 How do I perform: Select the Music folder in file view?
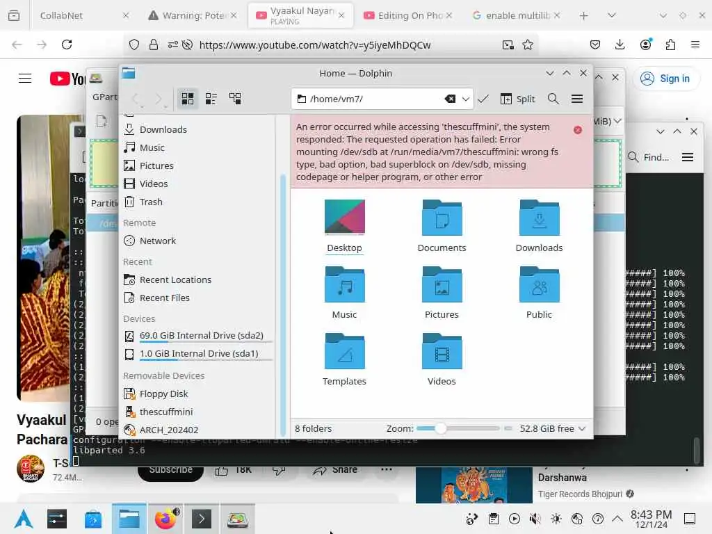click(x=345, y=293)
